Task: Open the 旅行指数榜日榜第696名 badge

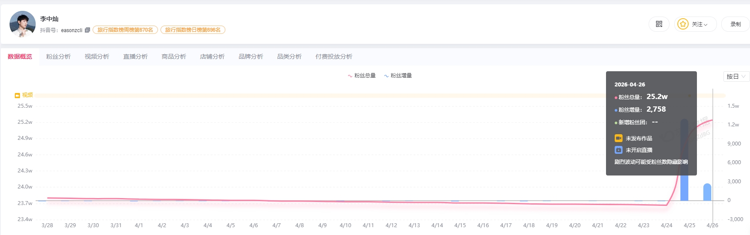Action: (x=193, y=30)
